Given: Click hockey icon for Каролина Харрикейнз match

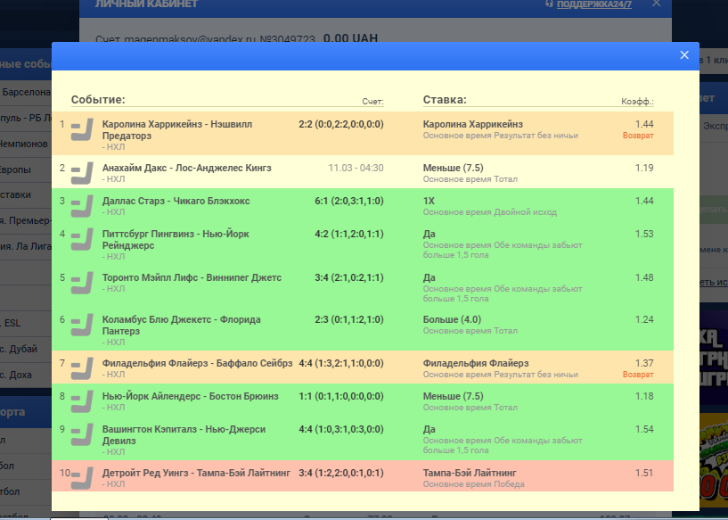Looking at the screenshot, I should 82,129.
